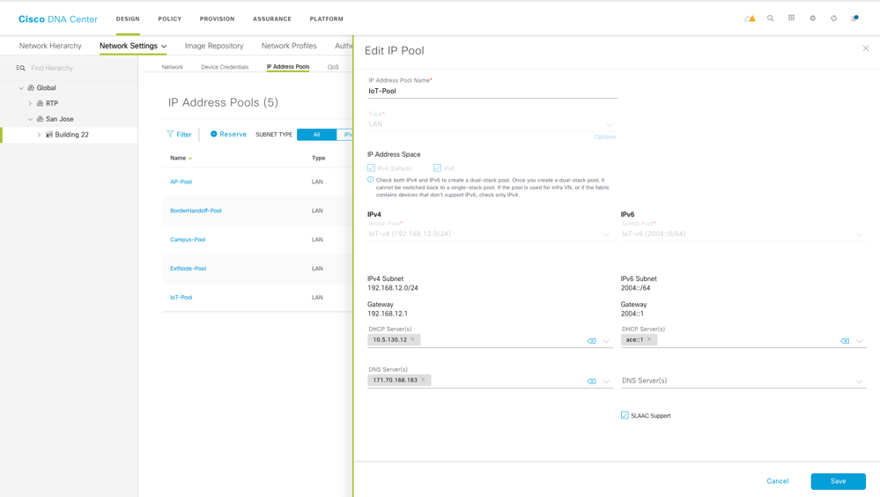This screenshot has height=497, width=880.
Task: Click the hierarchy search icon
Action: point(20,68)
